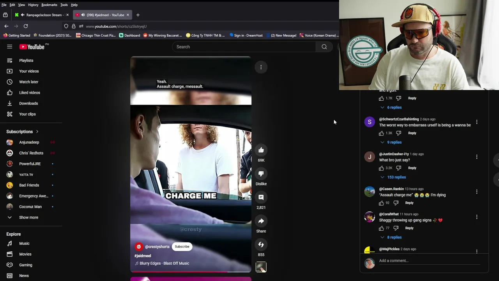This screenshot has height=281, width=499.
Task: Open the Subscriptions section chevron
Action: coord(37,132)
